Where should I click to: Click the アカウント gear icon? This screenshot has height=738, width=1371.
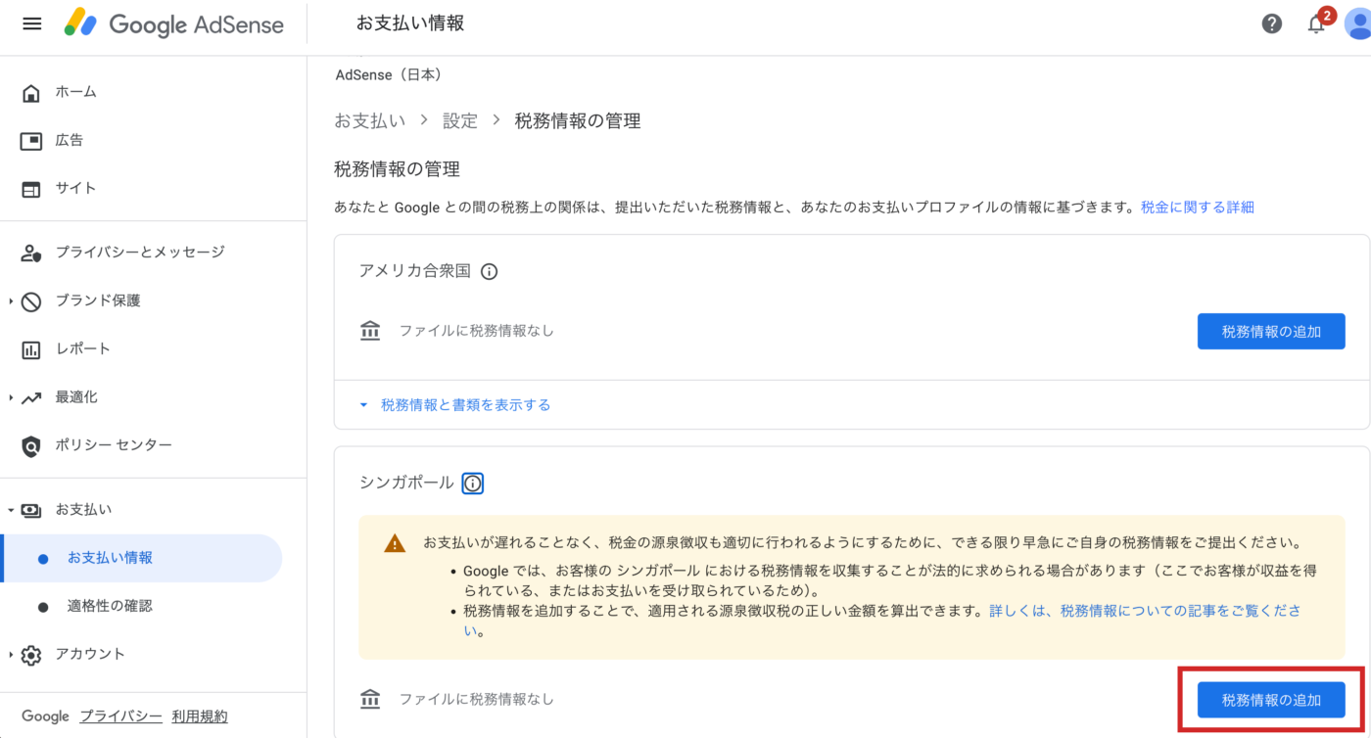click(31, 655)
